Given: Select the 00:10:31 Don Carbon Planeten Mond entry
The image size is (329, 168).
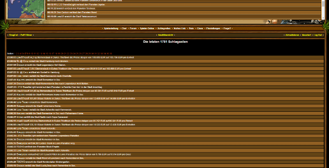Looking at the screenshot, I should 184,13.
